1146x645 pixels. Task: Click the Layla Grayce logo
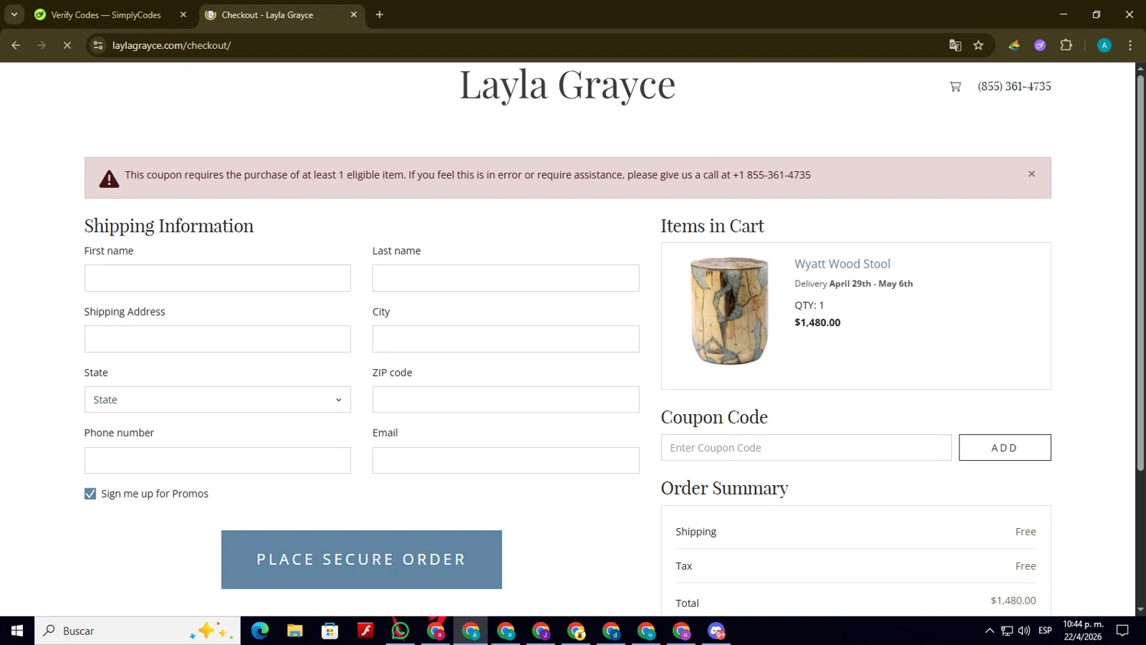pyautogui.click(x=568, y=84)
